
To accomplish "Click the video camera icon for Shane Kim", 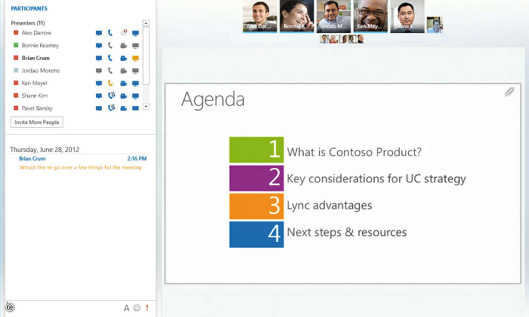I will (123, 96).
